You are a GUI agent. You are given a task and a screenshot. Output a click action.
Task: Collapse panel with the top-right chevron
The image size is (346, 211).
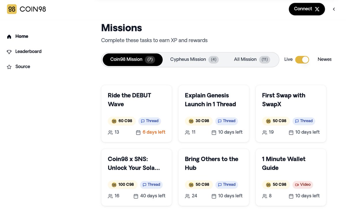(x=334, y=9)
